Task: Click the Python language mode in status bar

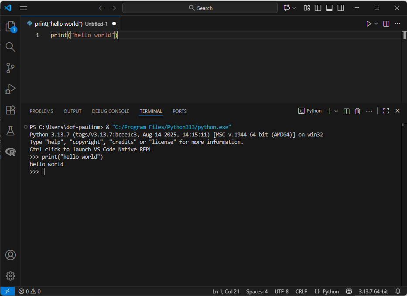Action: click(x=327, y=291)
